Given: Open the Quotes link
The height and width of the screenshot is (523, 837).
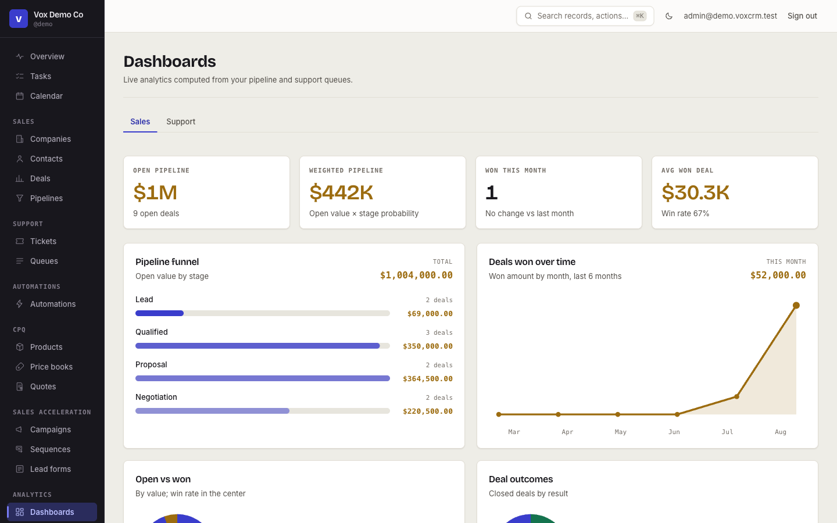Looking at the screenshot, I should 52,386.
